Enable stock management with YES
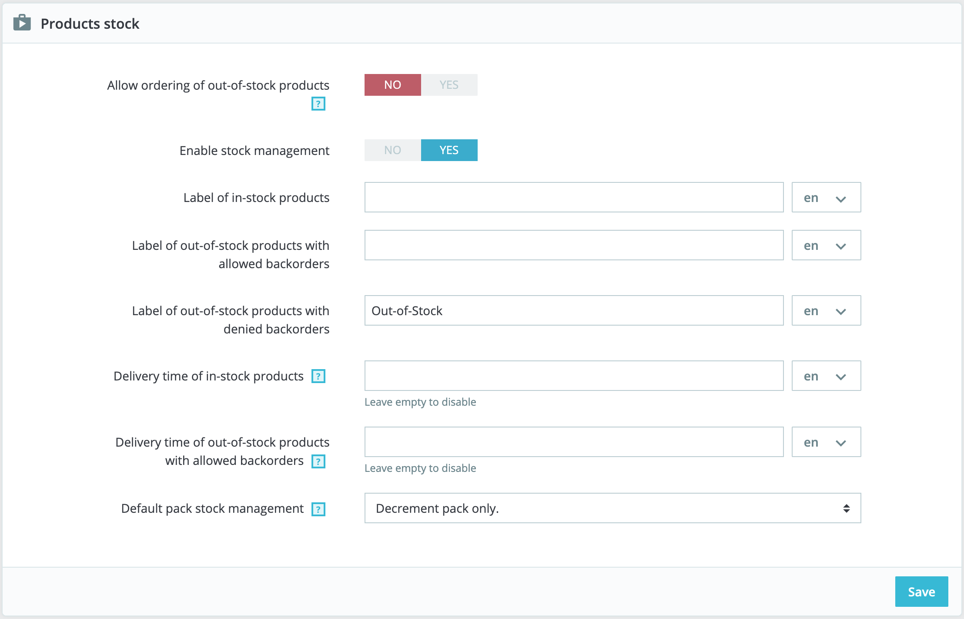Viewport: 964px width, 619px height. 449,150
